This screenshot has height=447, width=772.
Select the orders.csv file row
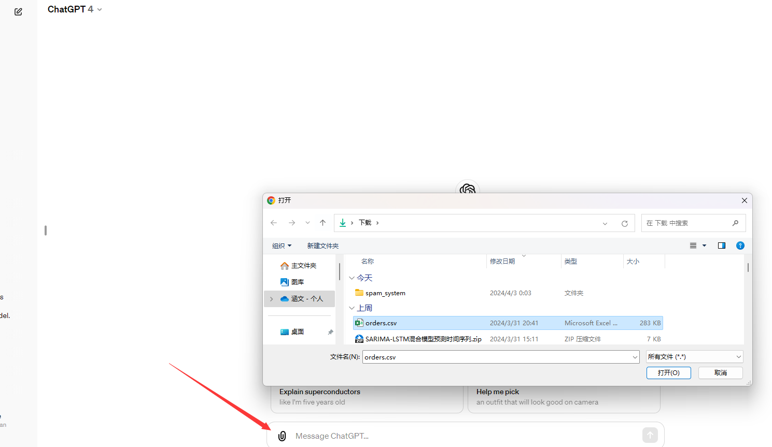coord(508,323)
